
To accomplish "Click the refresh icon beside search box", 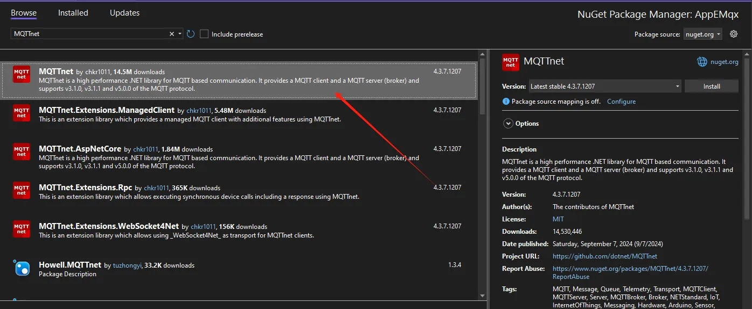I will pyautogui.click(x=191, y=34).
